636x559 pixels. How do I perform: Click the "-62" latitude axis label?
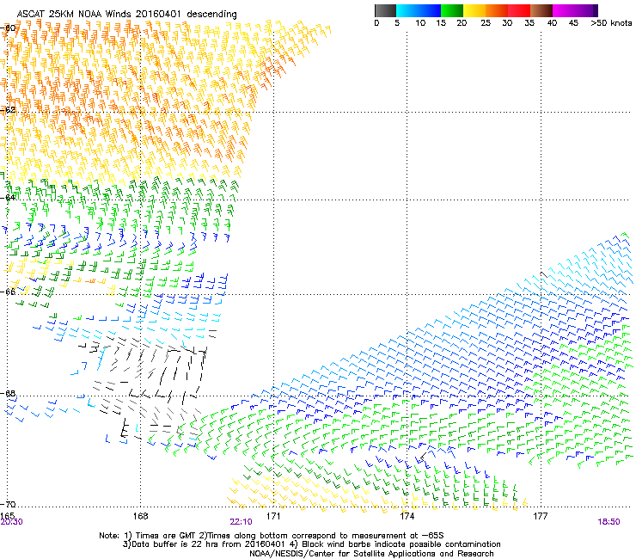9,110
